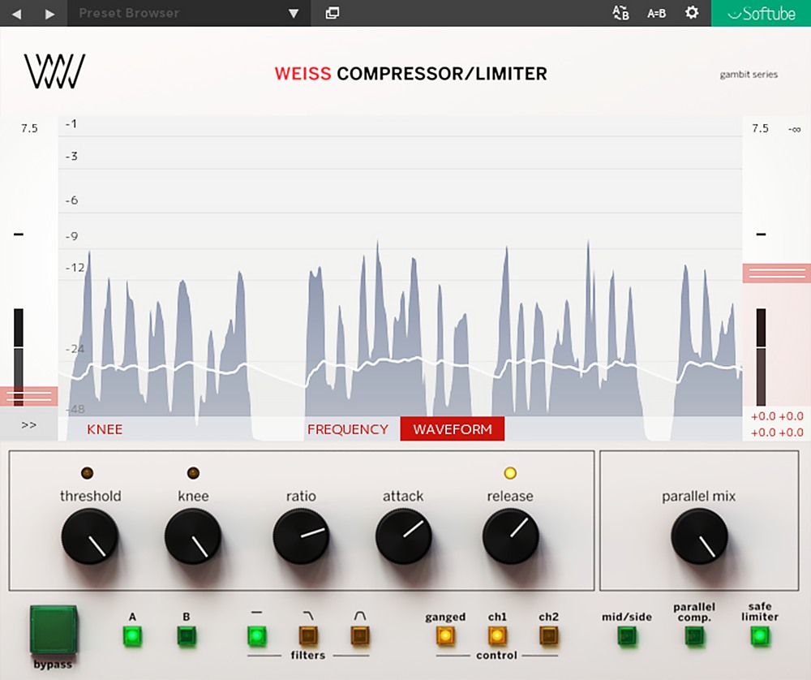Copy A to B with A=B icon

coord(657,13)
